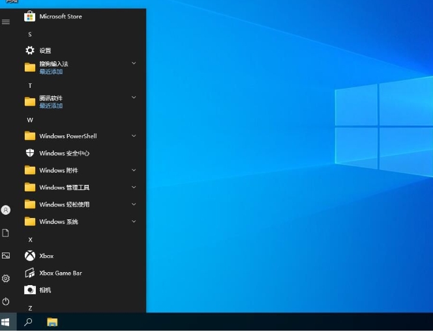Open Pictures from the Start sidebar
The height and width of the screenshot is (332, 433).
click(6, 256)
